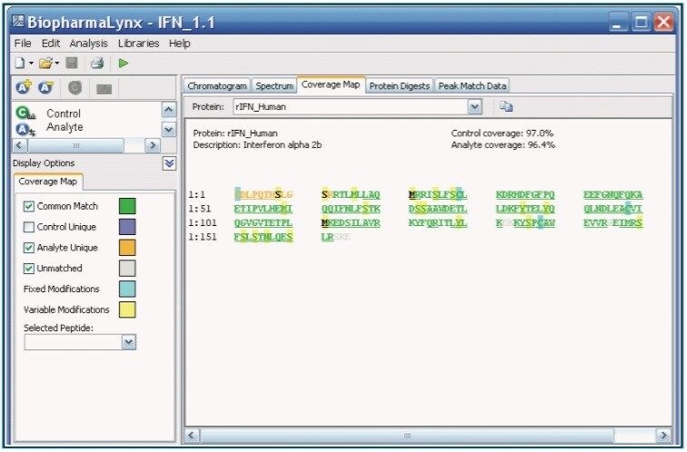This screenshot has height=452, width=687.
Task: Select the blue Analyte sample icon
Action: [25, 130]
